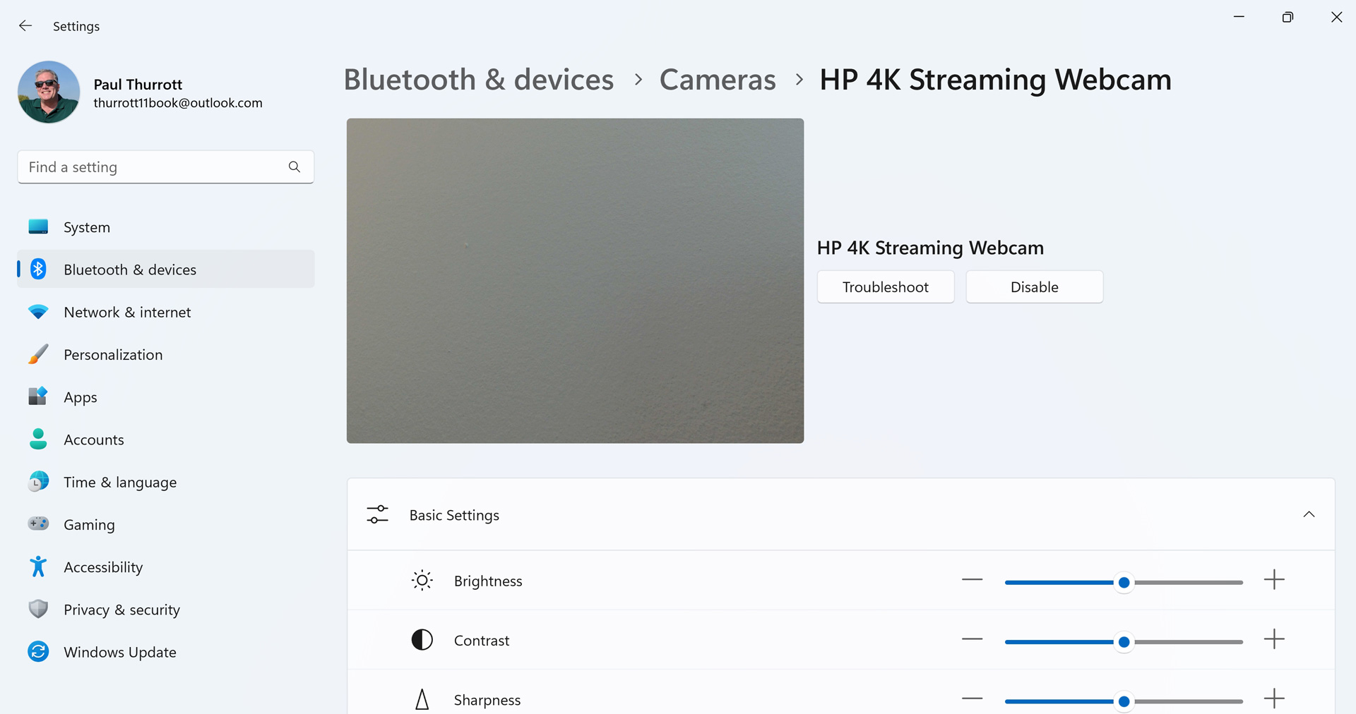Click the Contrast half-circle icon
1356x714 pixels.
pyautogui.click(x=422, y=640)
